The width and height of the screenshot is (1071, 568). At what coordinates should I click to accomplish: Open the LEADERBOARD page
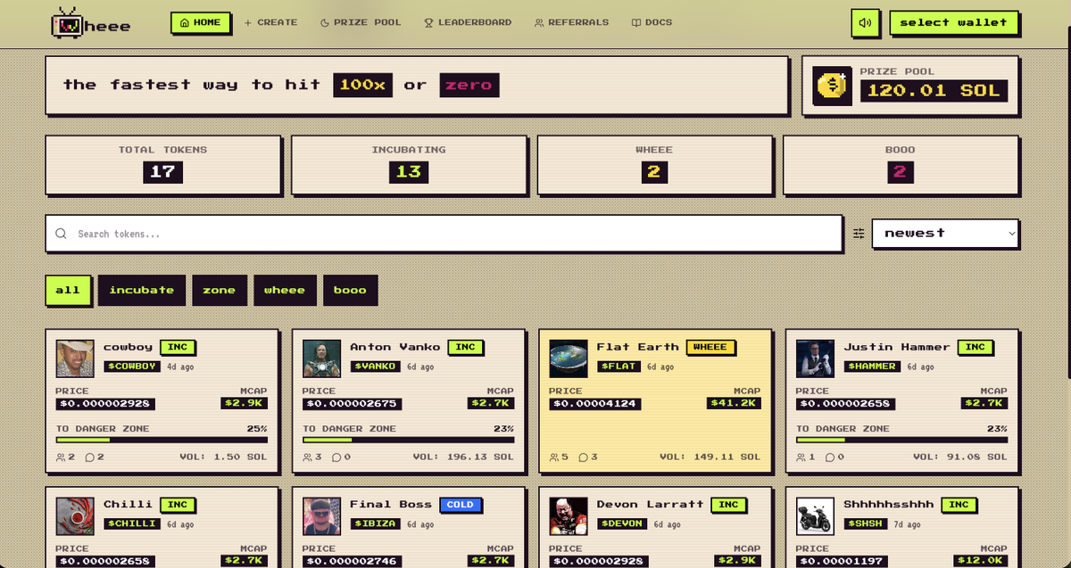[x=468, y=22]
